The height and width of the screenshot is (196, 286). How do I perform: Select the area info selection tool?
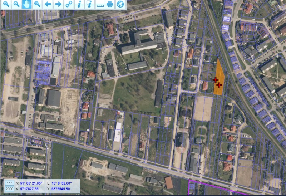(x=89, y=4)
